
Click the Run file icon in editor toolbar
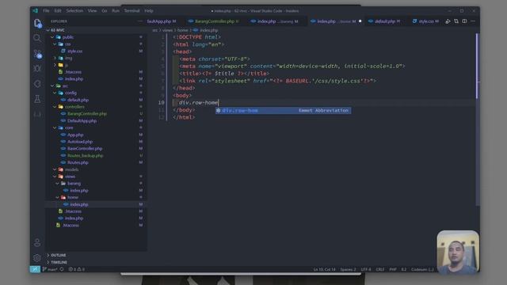pyautogui.click(x=448, y=21)
